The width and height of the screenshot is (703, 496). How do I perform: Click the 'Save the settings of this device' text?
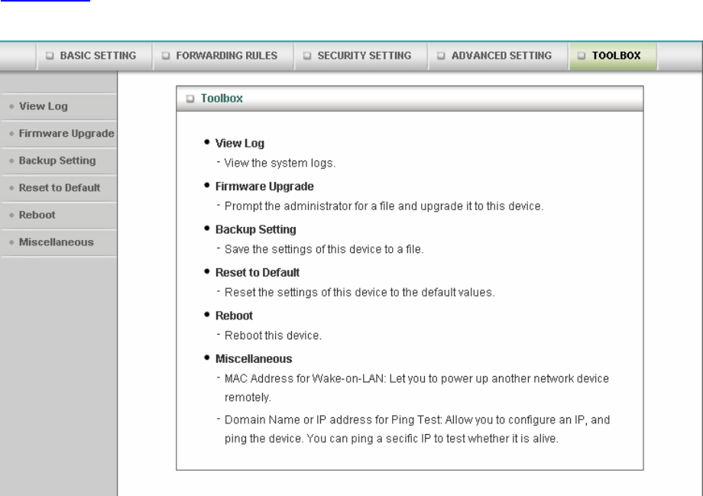pyautogui.click(x=324, y=249)
